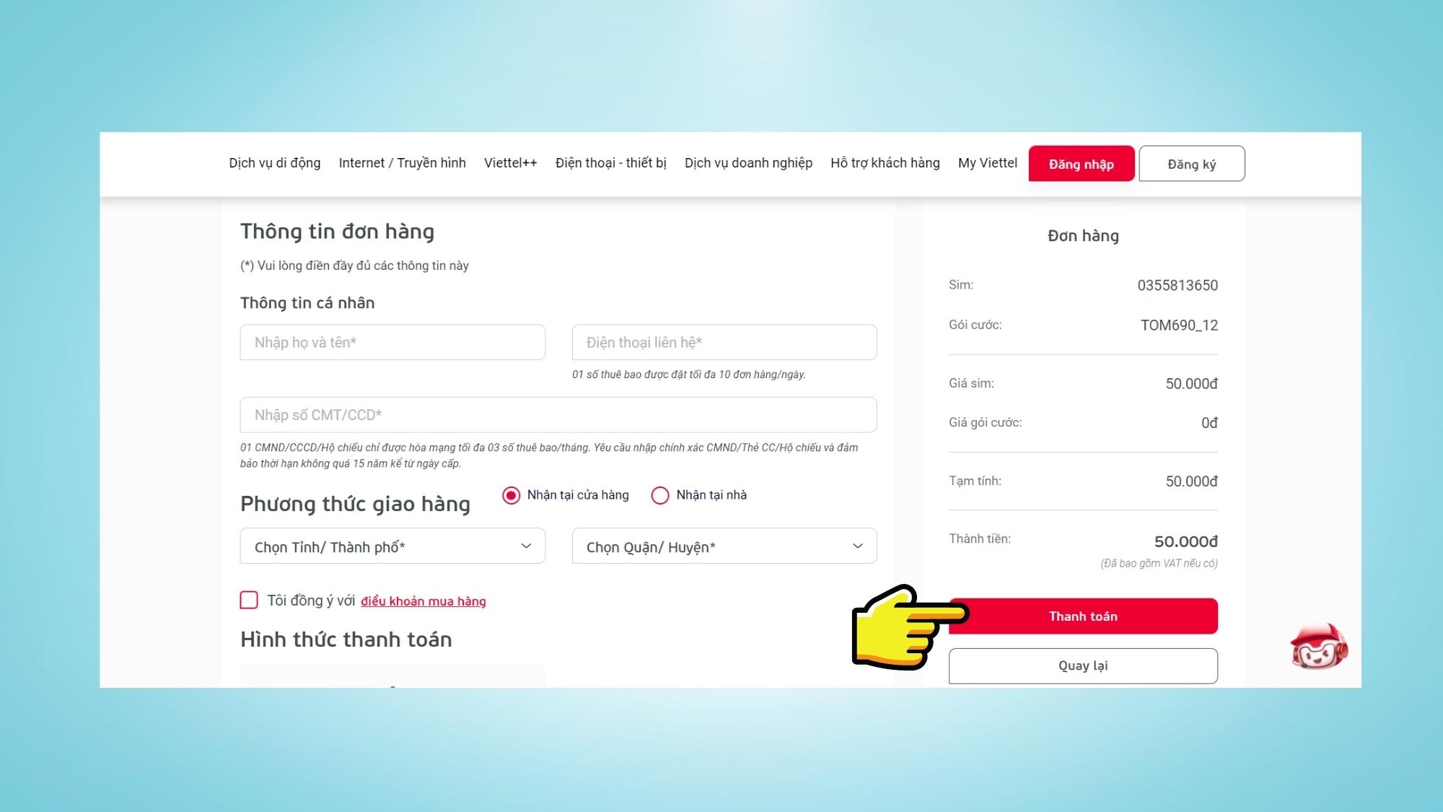
Task: Go to My Viettel
Action: pos(988,163)
